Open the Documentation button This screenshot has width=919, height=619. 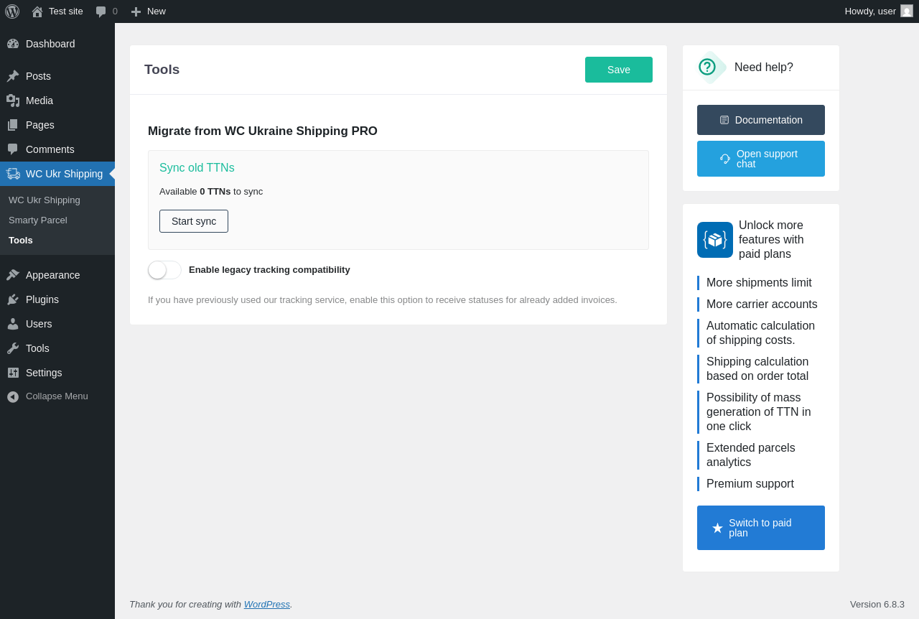tap(761, 120)
